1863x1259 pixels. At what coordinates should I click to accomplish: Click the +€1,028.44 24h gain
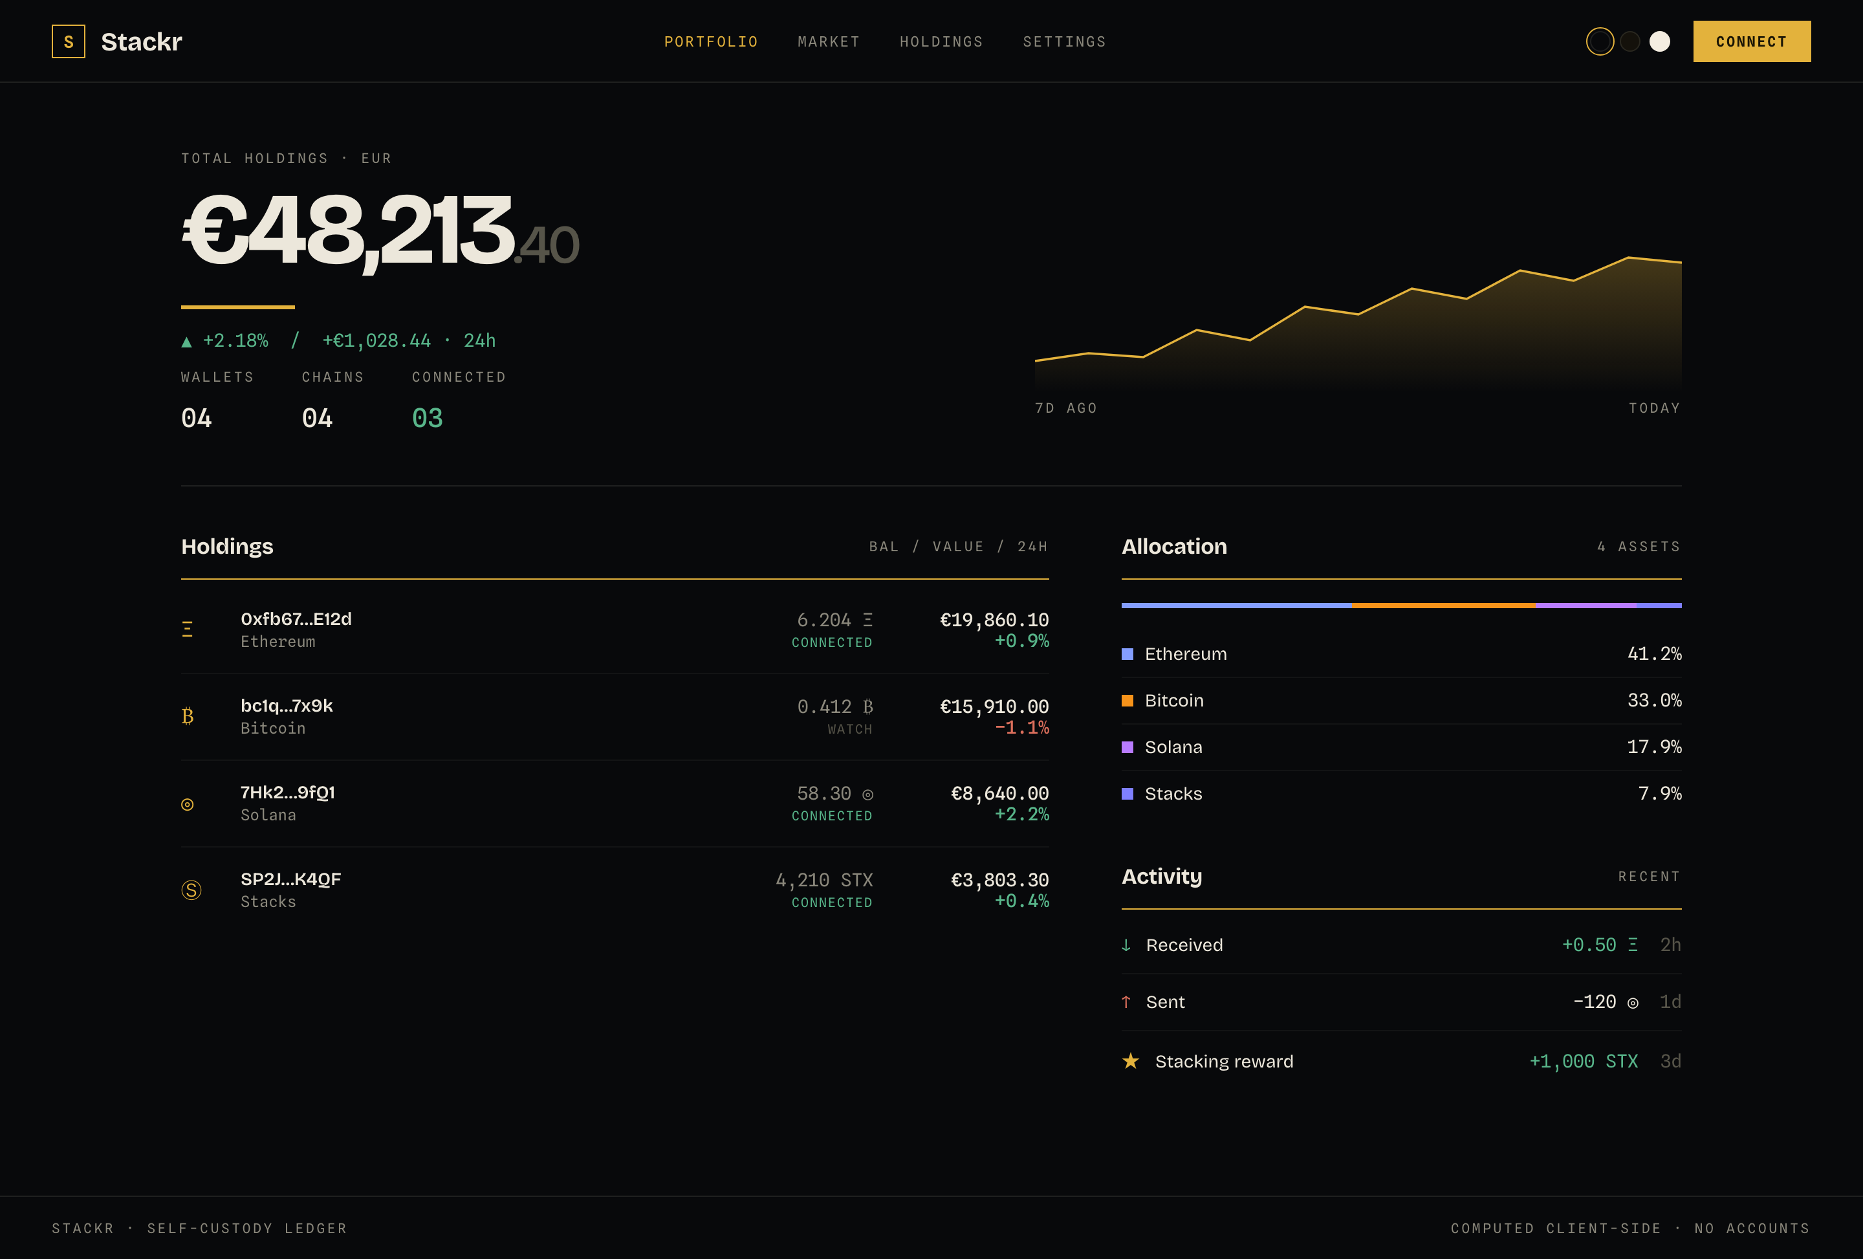coord(376,341)
